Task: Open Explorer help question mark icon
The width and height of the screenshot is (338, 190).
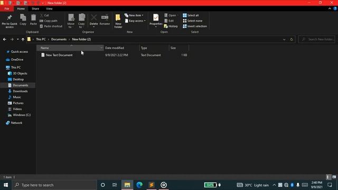Action: [335, 8]
